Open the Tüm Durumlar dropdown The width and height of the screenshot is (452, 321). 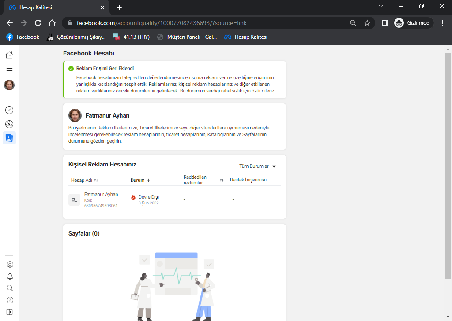pyautogui.click(x=258, y=166)
